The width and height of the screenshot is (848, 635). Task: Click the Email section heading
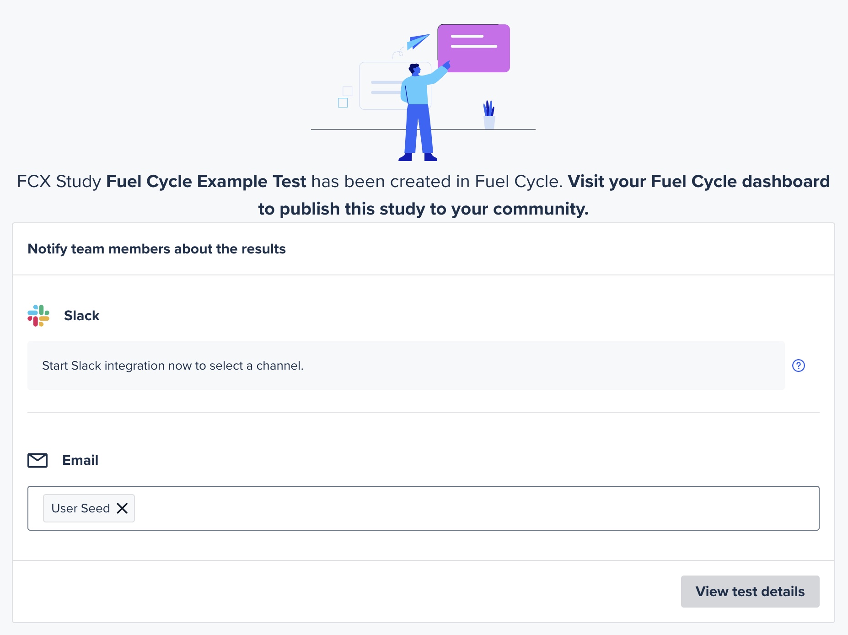point(81,460)
